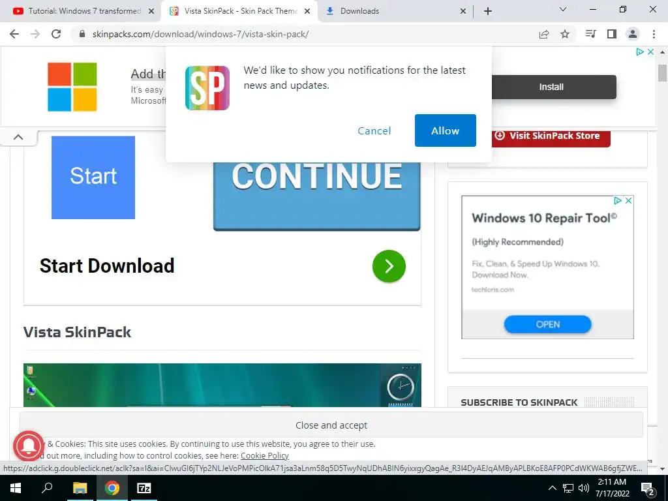Click the red notification bell icon

click(x=28, y=446)
